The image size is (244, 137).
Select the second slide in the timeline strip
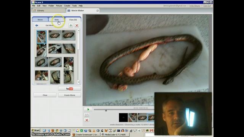(x=133, y=118)
